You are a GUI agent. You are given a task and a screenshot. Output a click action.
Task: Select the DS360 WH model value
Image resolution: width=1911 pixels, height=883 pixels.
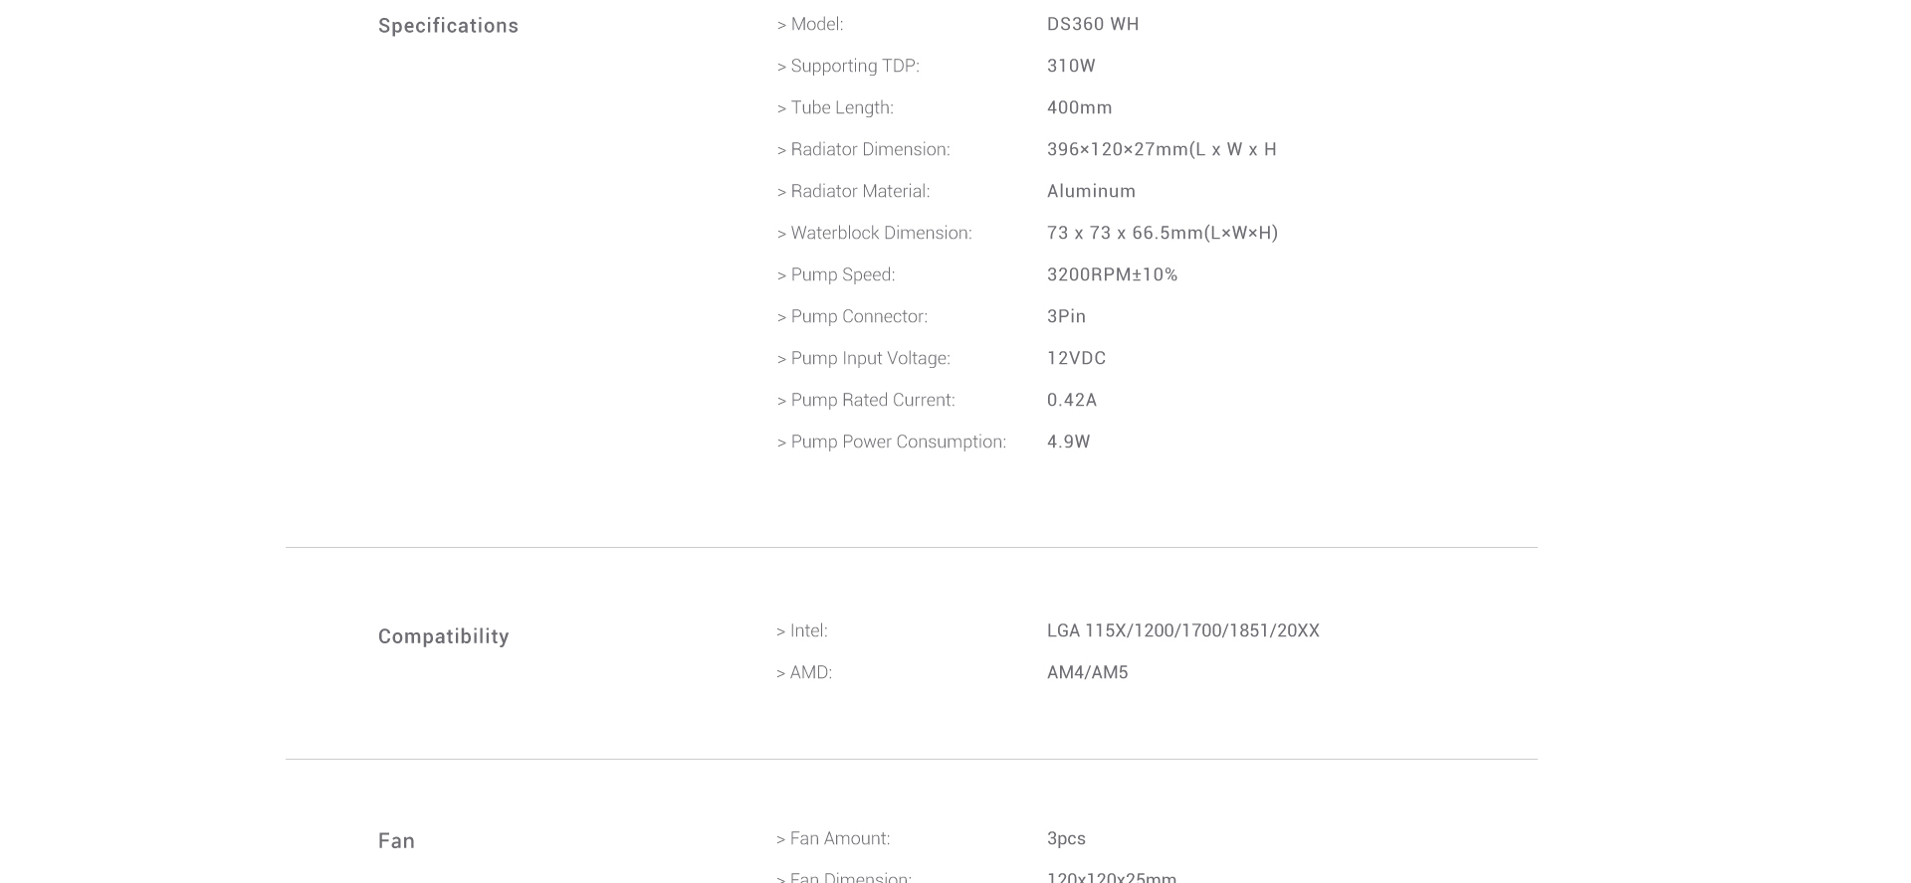(x=1093, y=24)
